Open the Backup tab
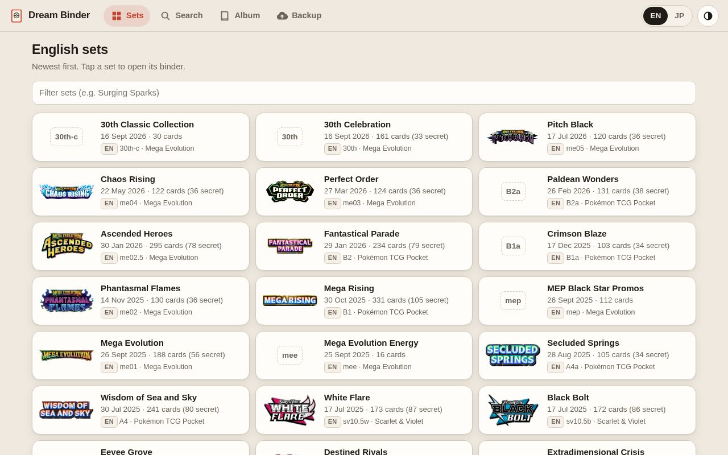Screen dimensions: 728x455 pos(299,16)
